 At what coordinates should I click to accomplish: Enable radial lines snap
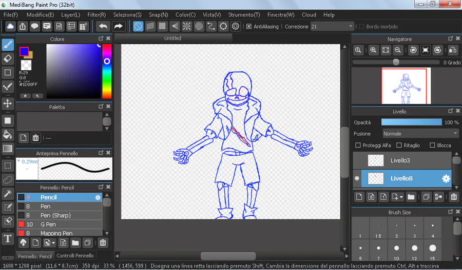point(187,27)
